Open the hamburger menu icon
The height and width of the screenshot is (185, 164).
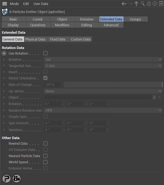click(x=5, y=4)
